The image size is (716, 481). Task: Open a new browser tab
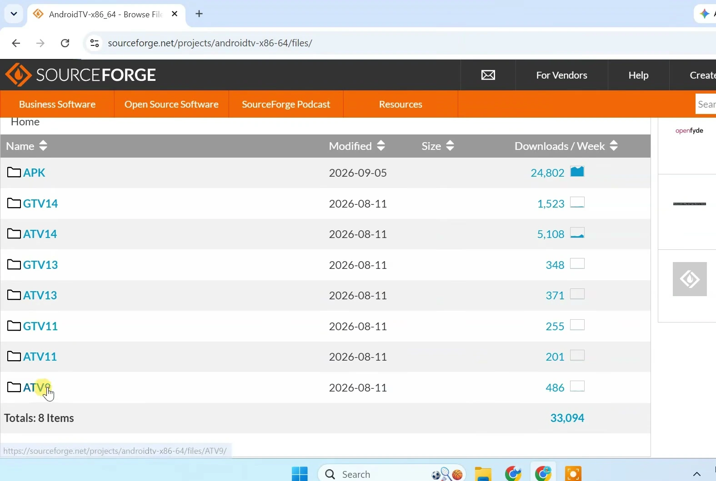pos(199,14)
